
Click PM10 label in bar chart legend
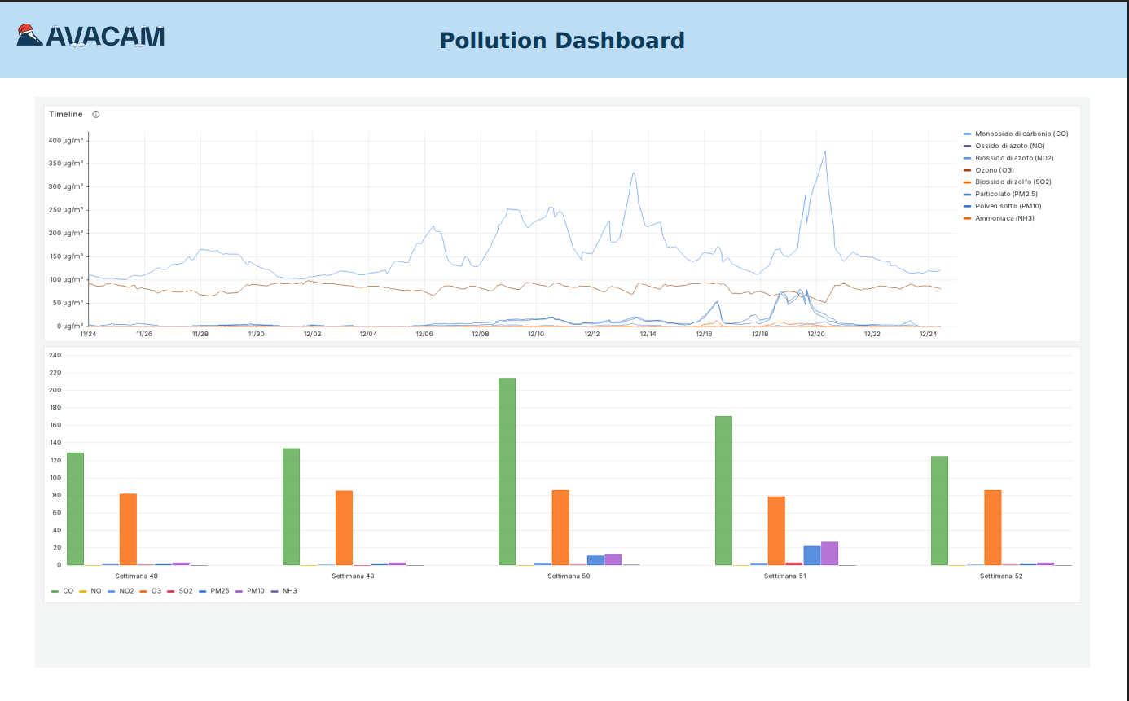(255, 591)
